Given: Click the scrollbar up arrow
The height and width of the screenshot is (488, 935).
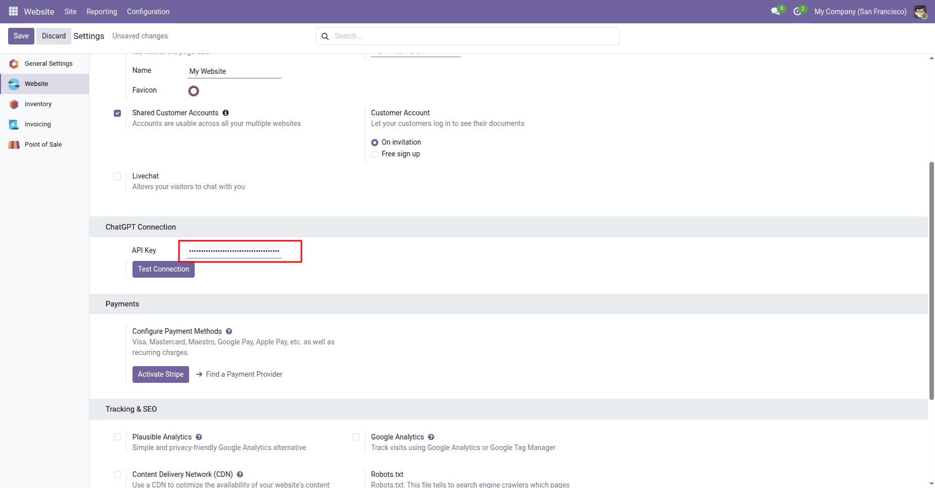Looking at the screenshot, I should point(931,58).
